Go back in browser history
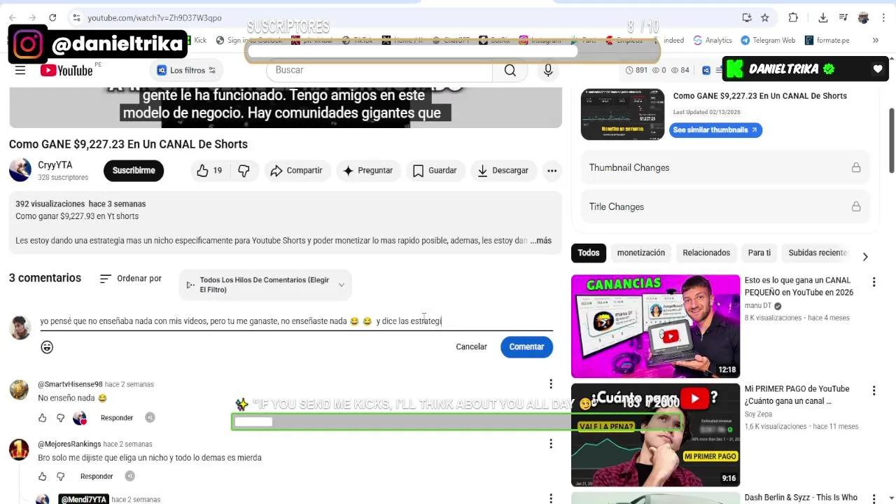Screen dimensions: 896x504 13,17
